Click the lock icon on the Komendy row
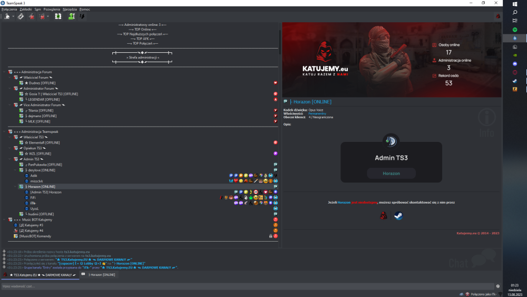Screen dimensions: 527x297 pos(270,236)
